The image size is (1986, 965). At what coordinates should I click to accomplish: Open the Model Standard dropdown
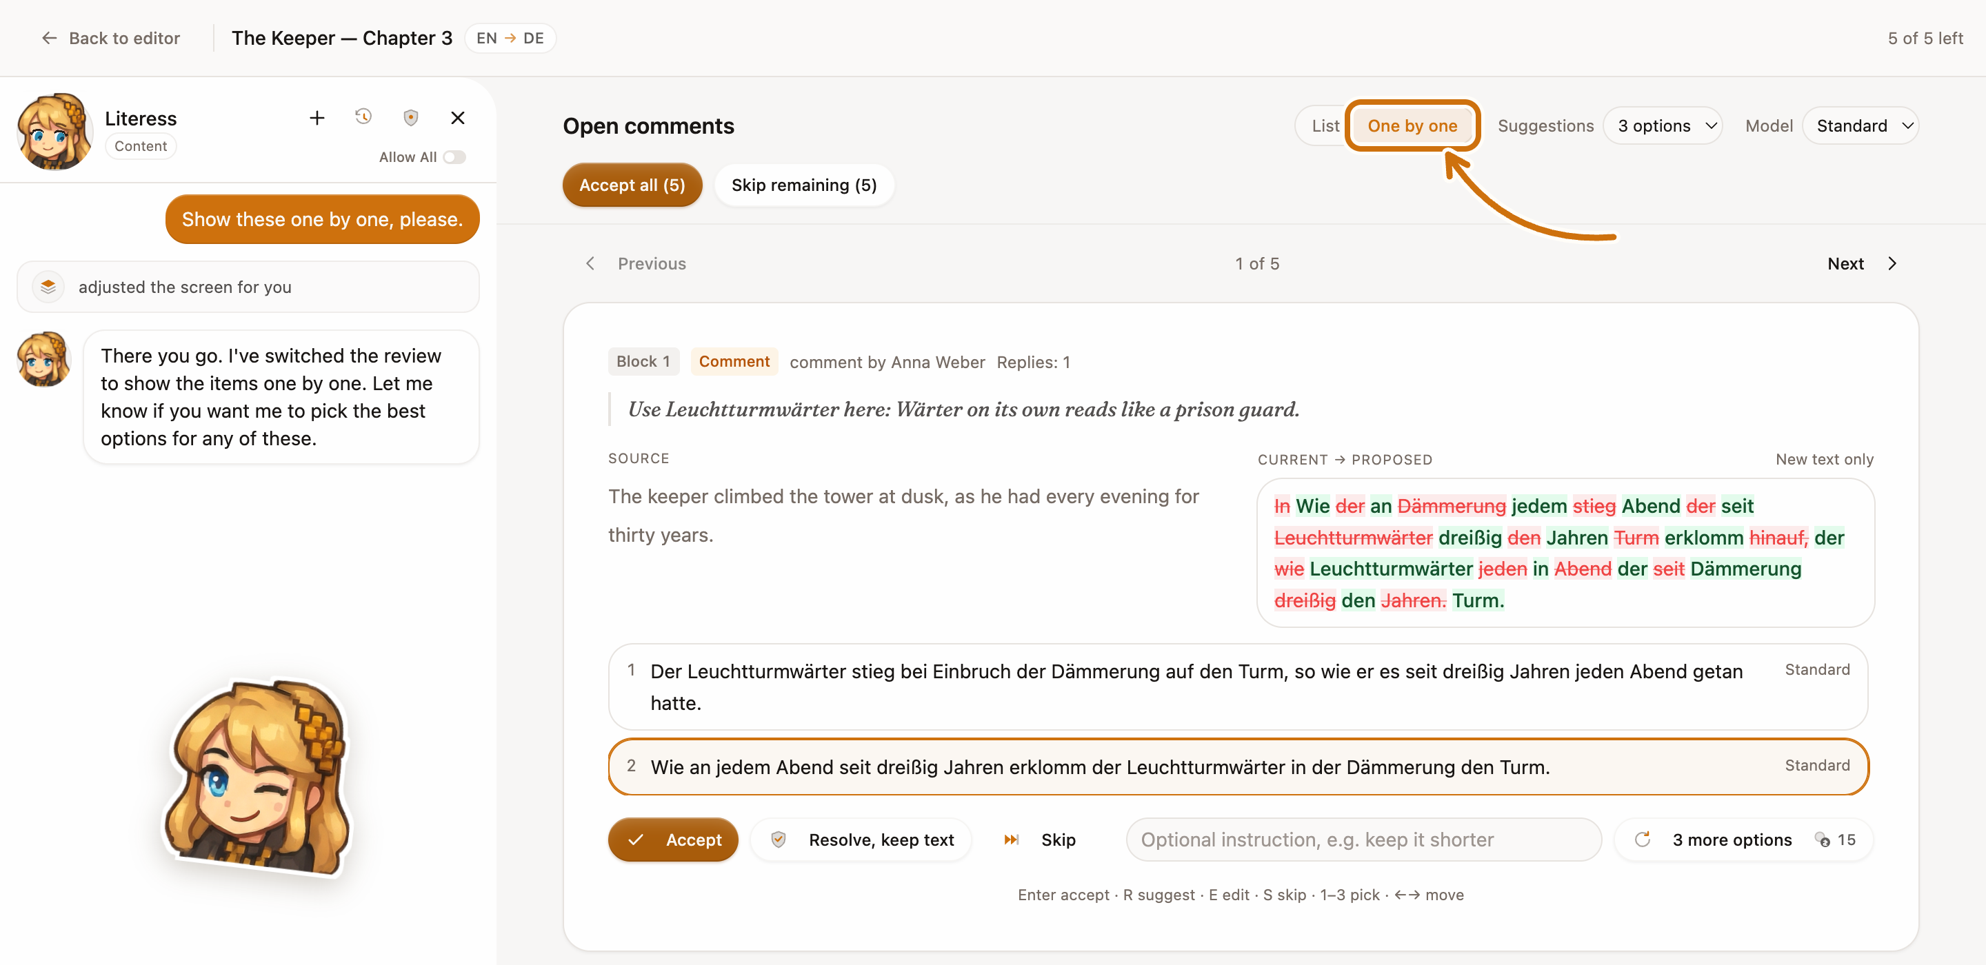(1861, 125)
